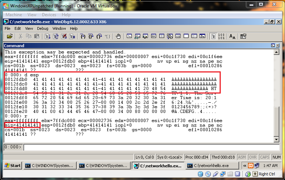Image resolution: width=285 pixels, height=180 pixels.
Task: Click the Windows XP Start button
Action: tap(13, 165)
